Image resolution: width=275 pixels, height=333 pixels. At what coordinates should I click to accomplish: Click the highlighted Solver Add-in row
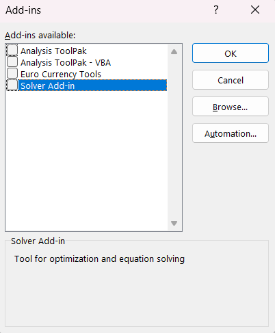(x=92, y=85)
